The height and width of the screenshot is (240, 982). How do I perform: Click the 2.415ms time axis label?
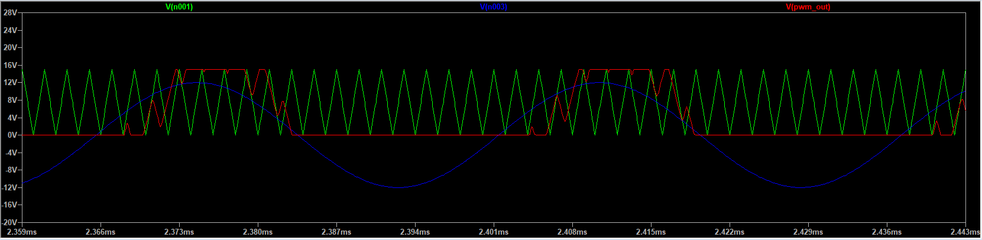pyautogui.click(x=651, y=232)
